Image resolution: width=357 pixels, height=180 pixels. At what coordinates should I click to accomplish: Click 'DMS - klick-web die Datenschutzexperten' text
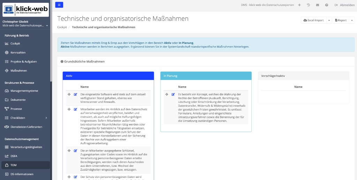coord(267,5)
